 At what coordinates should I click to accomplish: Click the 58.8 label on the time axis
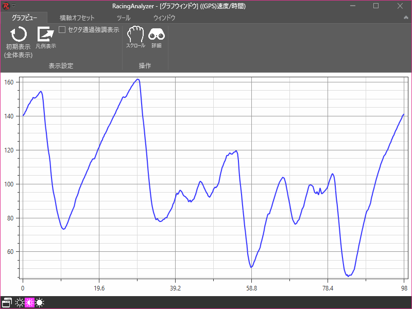[x=251, y=288]
